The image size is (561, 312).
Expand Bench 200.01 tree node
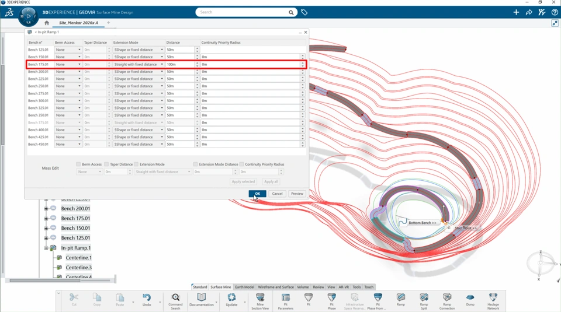[46, 208]
